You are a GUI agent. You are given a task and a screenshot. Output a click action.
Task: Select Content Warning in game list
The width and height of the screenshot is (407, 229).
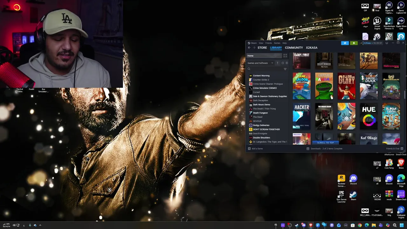point(261,76)
